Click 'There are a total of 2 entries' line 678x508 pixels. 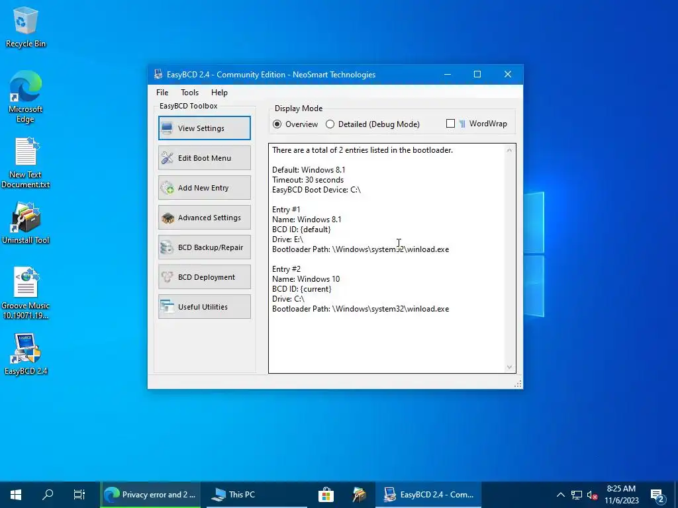(362, 150)
